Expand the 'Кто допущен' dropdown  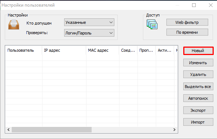[x=89, y=22]
